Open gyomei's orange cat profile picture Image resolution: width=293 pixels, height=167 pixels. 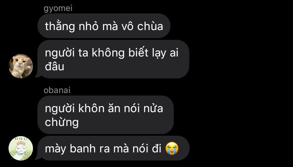click(21, 66)
